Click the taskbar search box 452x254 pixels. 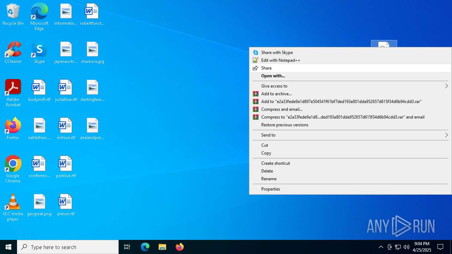pyautogui.click(x=68, y=247)
